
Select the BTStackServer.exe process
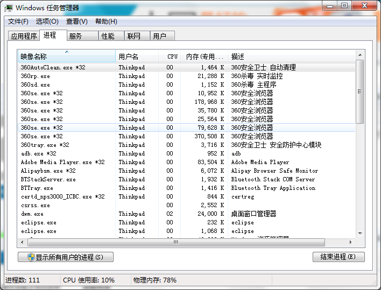tap(187, 180)
